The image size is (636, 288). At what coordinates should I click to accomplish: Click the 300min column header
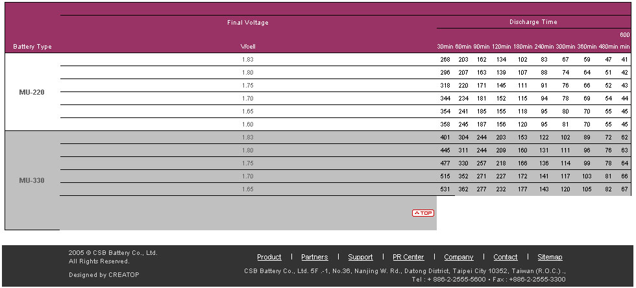point(565,47)
